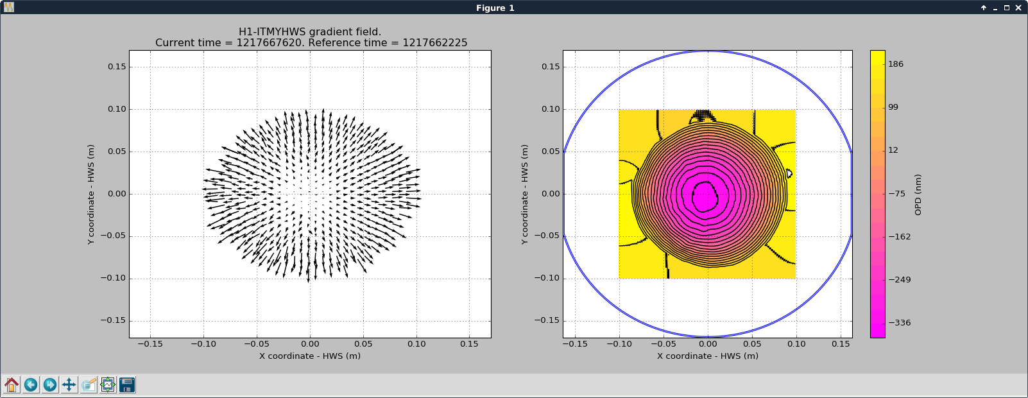The height and width of the screenshot is (398, 1028).
Task: Save the figure with the floppy icon
Action: pos(127,385)
